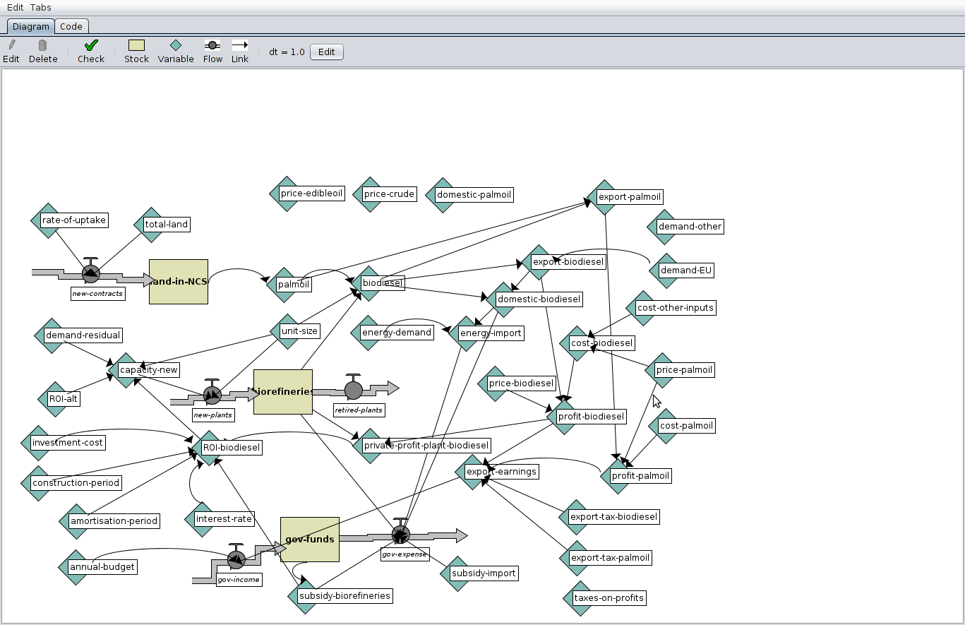
Task: Click the retired-plants flow valve
Action: pos(353,389)
